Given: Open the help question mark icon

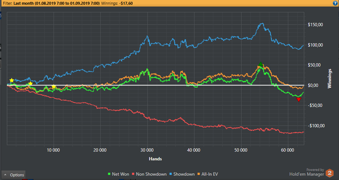Looking at the screenshot, I should pos(335,3).
